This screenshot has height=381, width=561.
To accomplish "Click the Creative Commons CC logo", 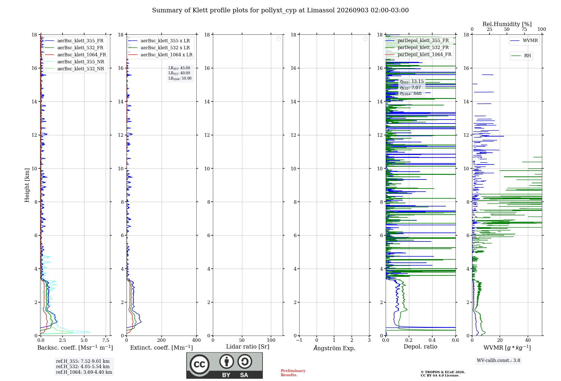I will (x=199, y=364).
